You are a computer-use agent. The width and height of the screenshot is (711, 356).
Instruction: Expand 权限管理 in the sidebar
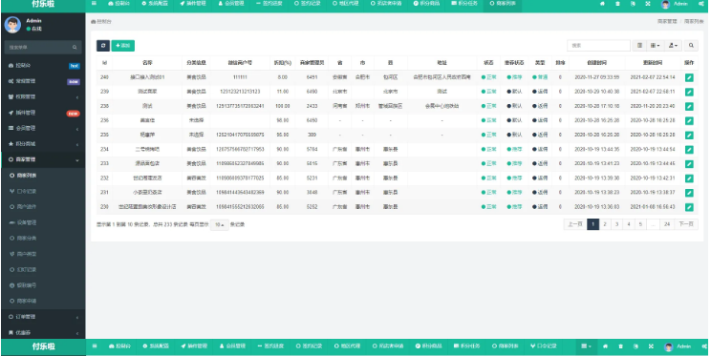click(x=43, y=97)
